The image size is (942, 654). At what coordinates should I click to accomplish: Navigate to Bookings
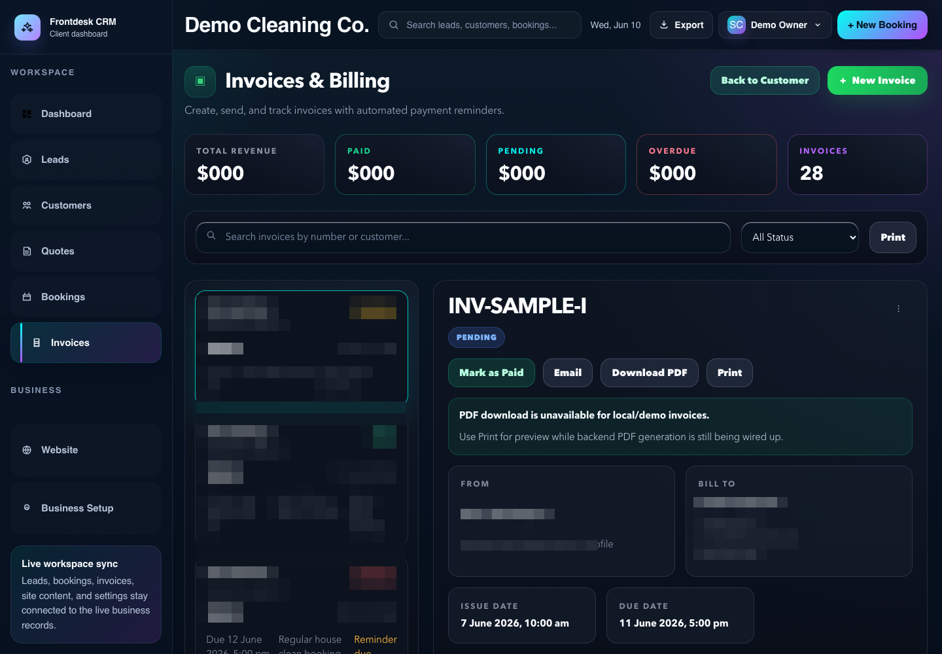[86, 297]
